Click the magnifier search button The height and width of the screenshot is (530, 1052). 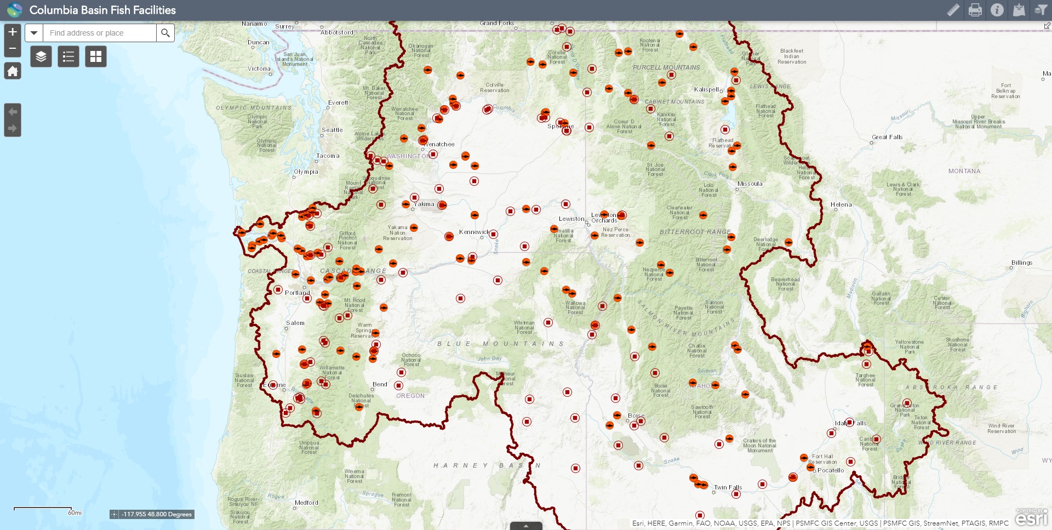(165, 33)
